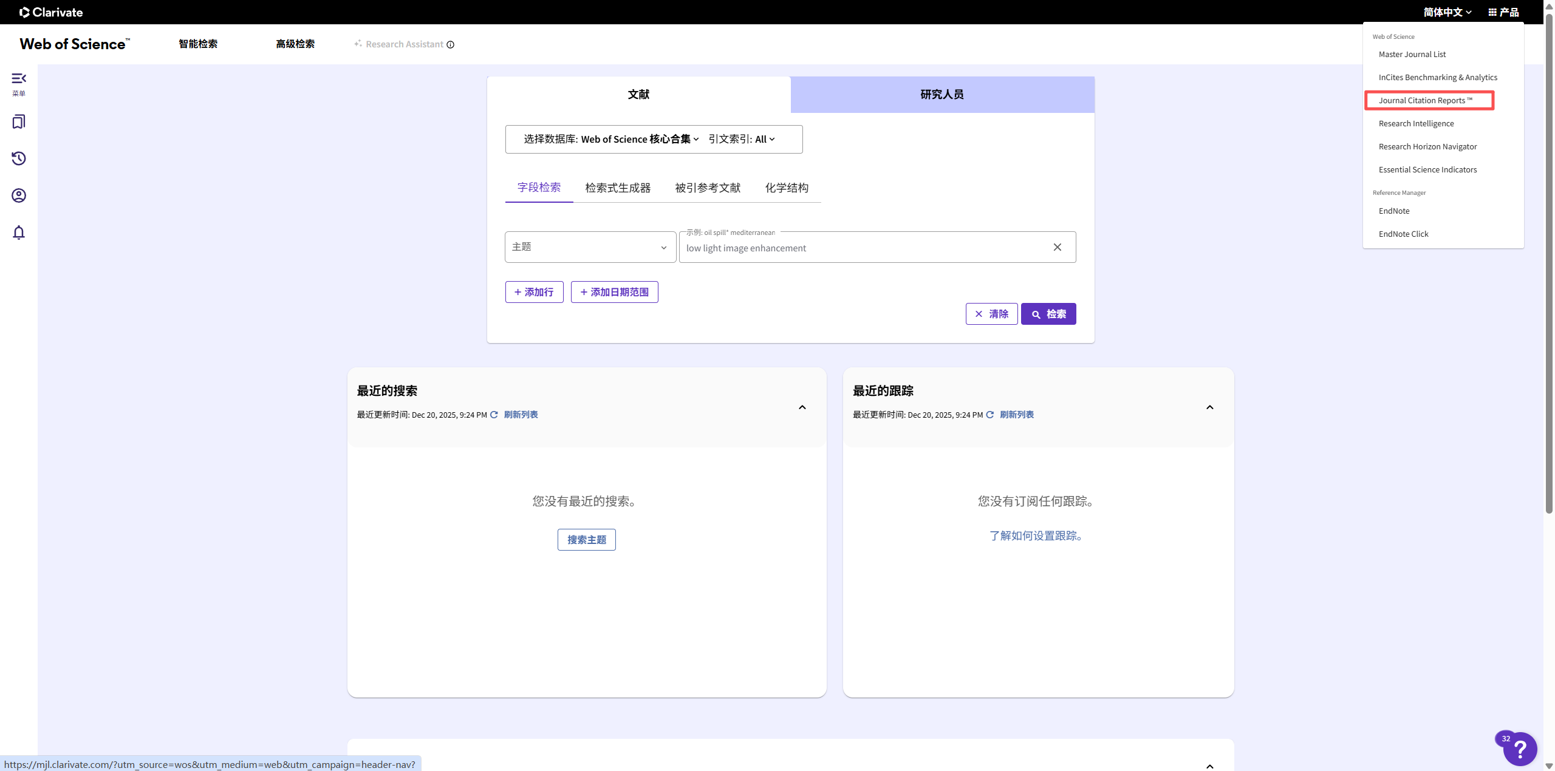
Task: Switch to the 研究人员 tab
Action: tap(942, 94)
